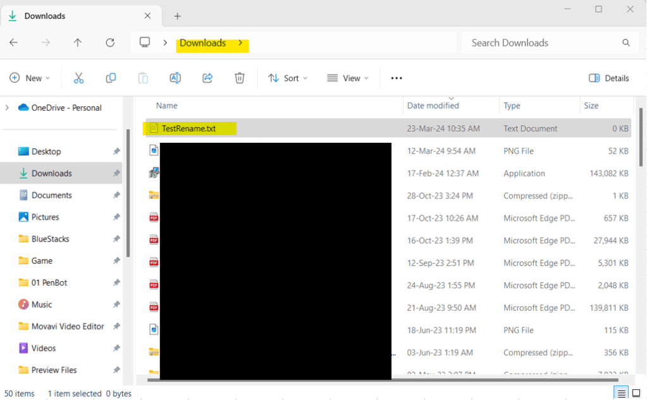Switch to details list view in status bar
The width and height of the screenshot is (647, 400).
click(x=622, y=393)
